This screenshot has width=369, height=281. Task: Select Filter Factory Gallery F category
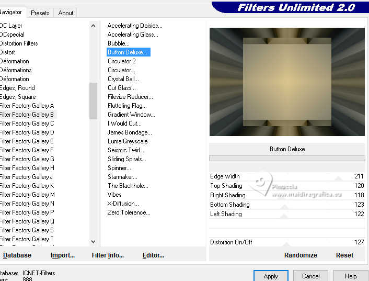(x=27, y=150)
